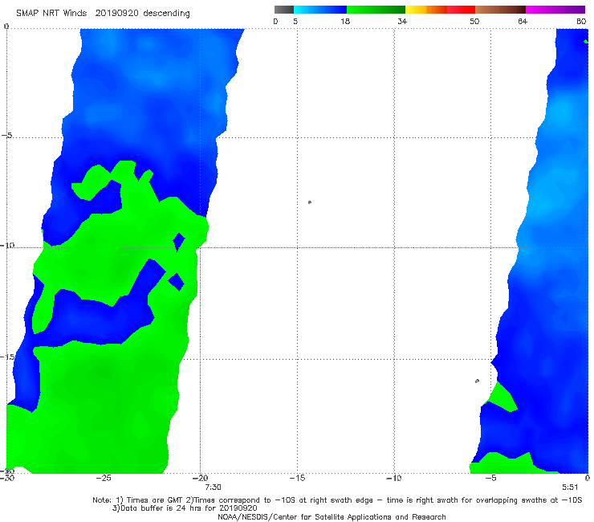Click the swath time label '5:51'
Image resolution: width=594 pixels, height=522 pixels.
(570, 487)
